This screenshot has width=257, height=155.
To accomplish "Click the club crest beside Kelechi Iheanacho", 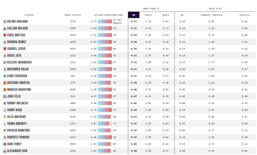I will click(5, 62).
